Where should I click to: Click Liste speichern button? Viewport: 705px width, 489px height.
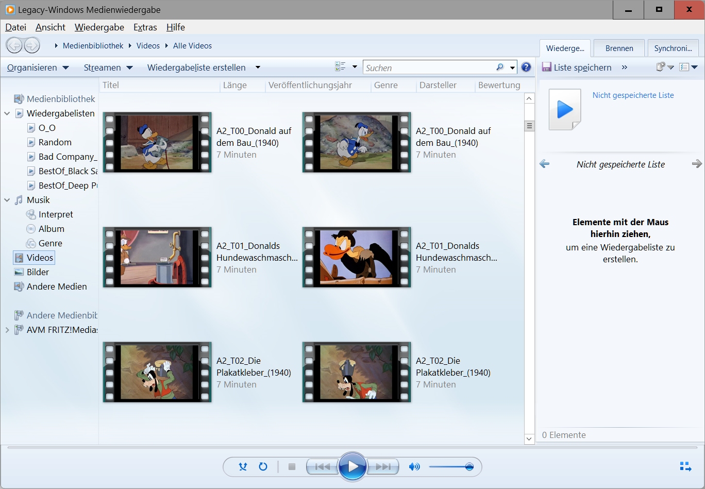576,68
